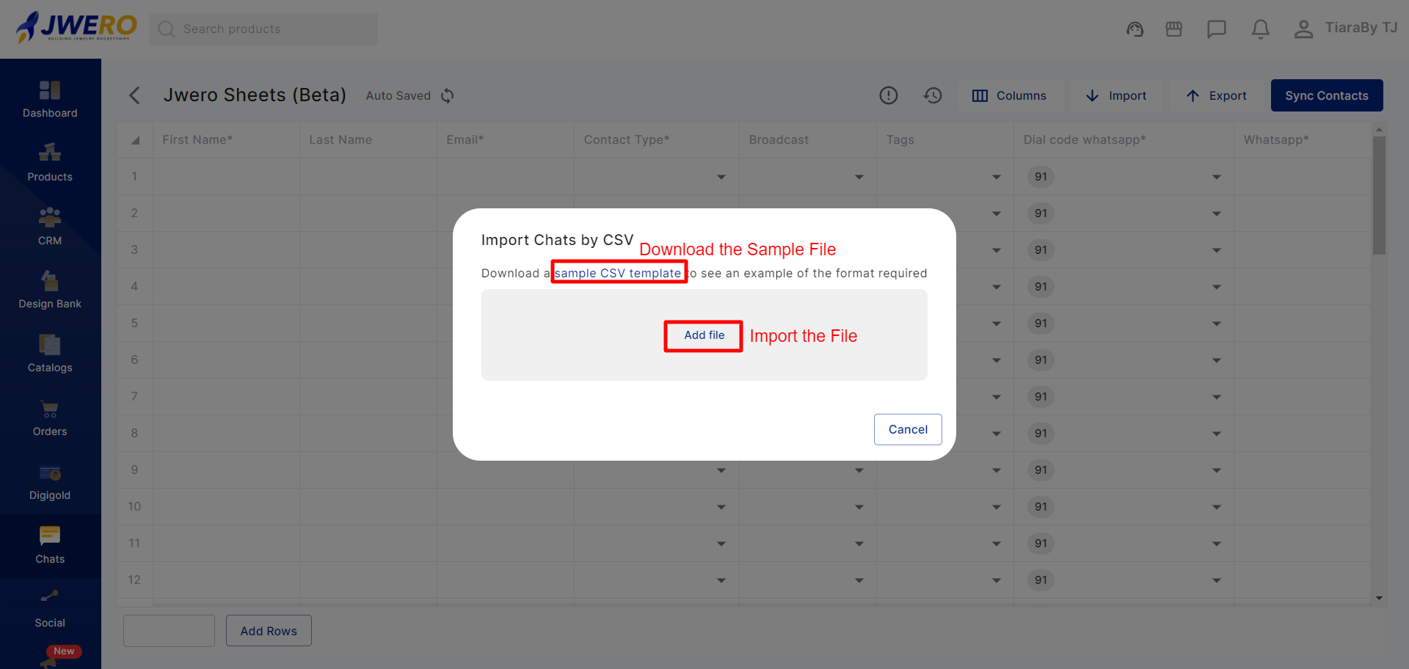Click the info alert circle icon
Viewport: 1409px width, 669px height.
click(889, 95)
